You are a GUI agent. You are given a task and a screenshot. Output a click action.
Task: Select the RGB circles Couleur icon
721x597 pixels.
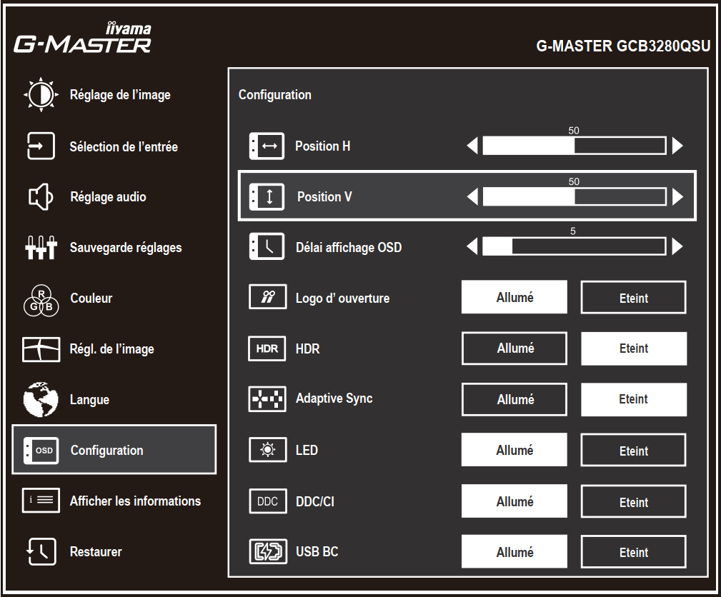click(x=40, y=298)
